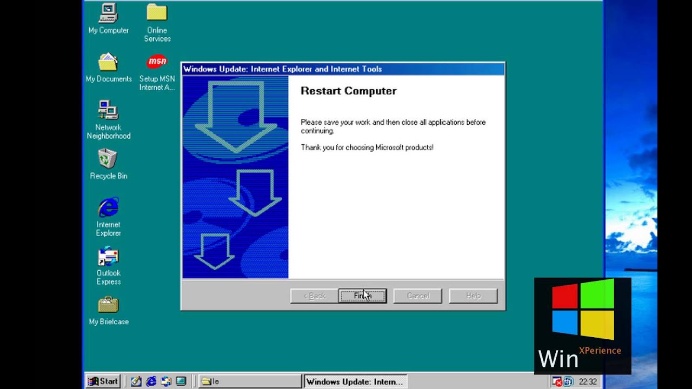692x389 pixels.
Task: Open the Online Services folder
Action: pos(156,15)
